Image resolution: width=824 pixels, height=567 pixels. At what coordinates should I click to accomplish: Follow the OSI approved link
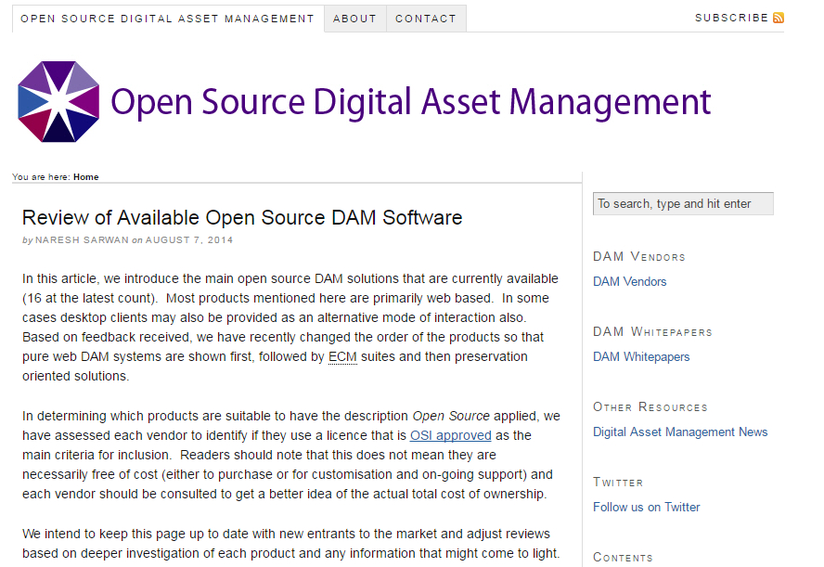pyautogui.click(x=450, y=436)
